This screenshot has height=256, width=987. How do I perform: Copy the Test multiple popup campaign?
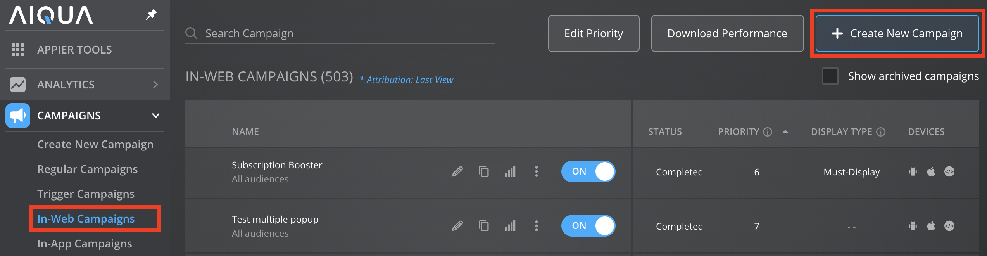pyautogui.click(x=484, y=226)
